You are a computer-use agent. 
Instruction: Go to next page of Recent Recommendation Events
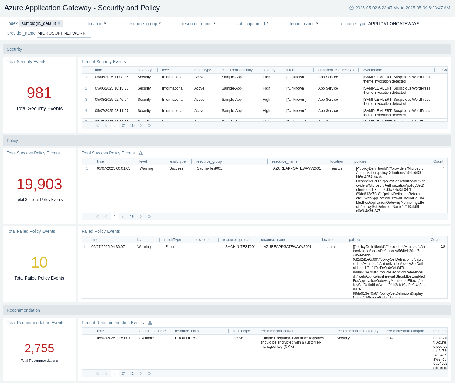pos(141,373)
